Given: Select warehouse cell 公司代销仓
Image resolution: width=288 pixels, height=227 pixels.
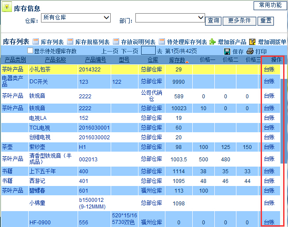Looking at the screenshot, I should pos(151,96).
